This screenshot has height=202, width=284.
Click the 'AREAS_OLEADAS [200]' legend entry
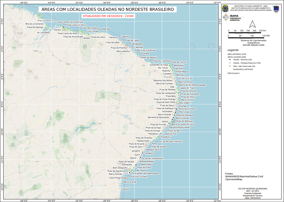click(237, 57)
